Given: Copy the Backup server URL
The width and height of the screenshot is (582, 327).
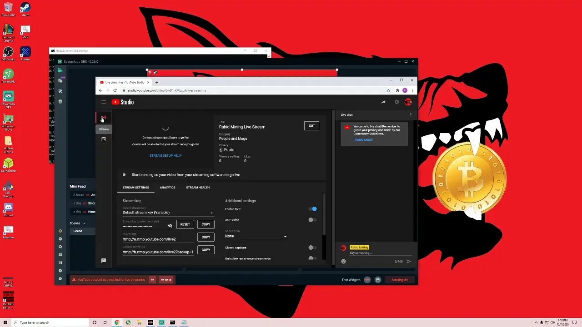Looking at the screenshot, I should pos(206,250).
